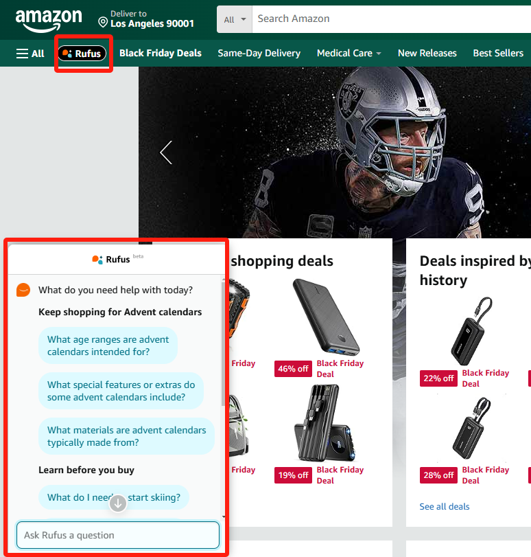Expand the search category All dropdown
The image size is (531, 557).
pos(235,20)
